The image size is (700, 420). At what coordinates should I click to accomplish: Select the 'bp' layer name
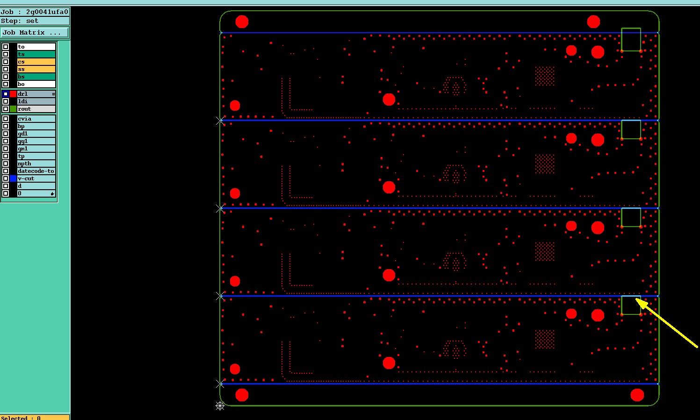(x=36, y=126)
